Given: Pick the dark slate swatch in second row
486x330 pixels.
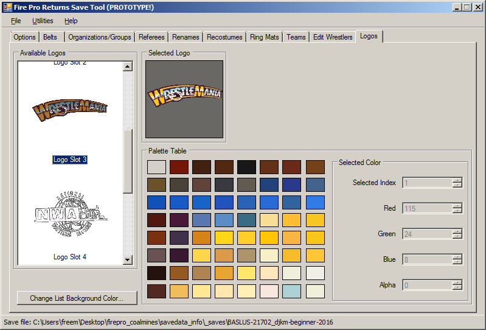Looking at the screenshot, I should (224, 184).
